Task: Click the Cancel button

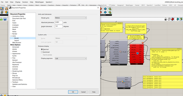Action: pyautogui.click(x=83, y=92)
